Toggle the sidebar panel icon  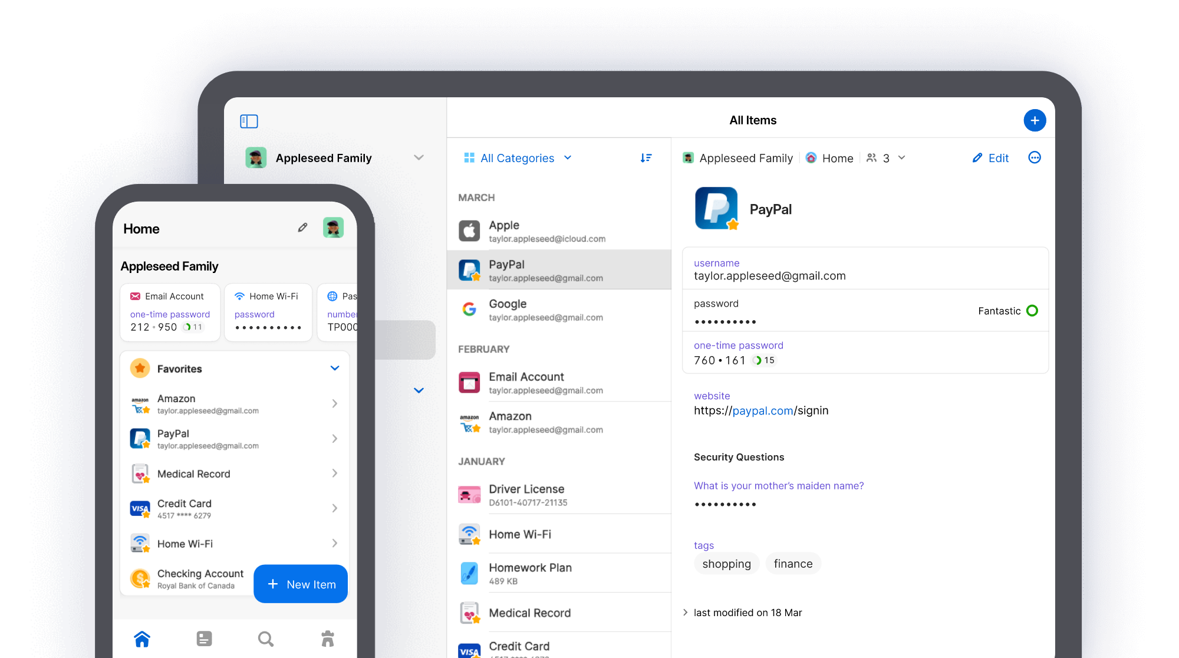click(249, 121)
